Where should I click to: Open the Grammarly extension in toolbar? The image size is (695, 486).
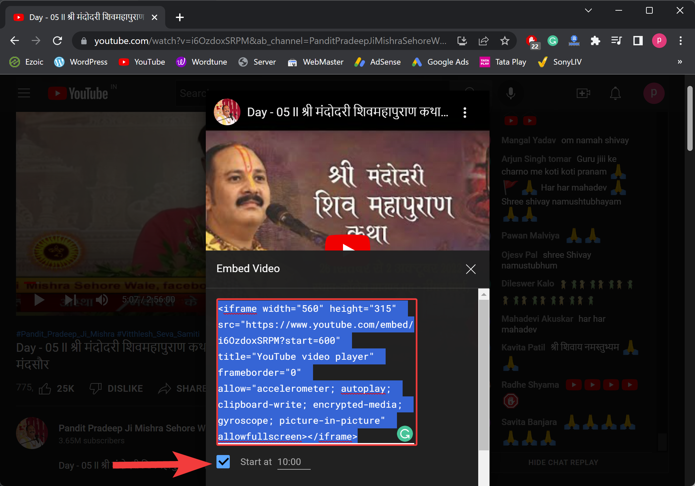click(553, 41)
